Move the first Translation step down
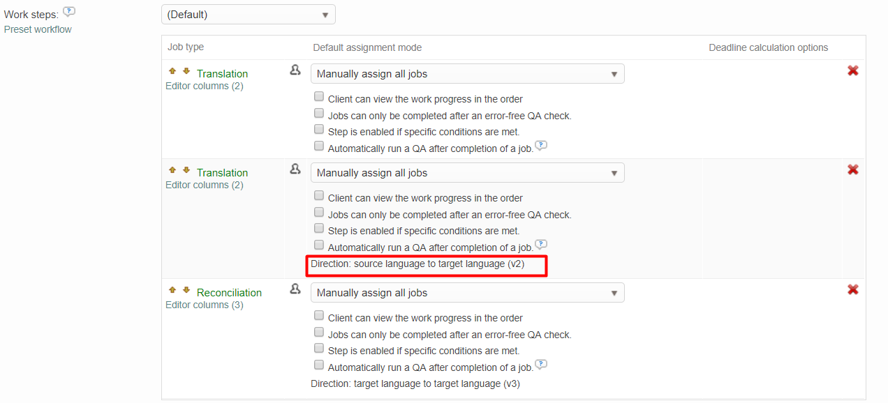Image resolution: width=888 pixels, height=403 pixels. click(x=185, y=70)
